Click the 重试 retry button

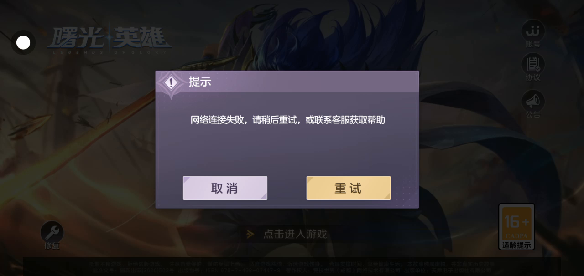coord(349,188)
